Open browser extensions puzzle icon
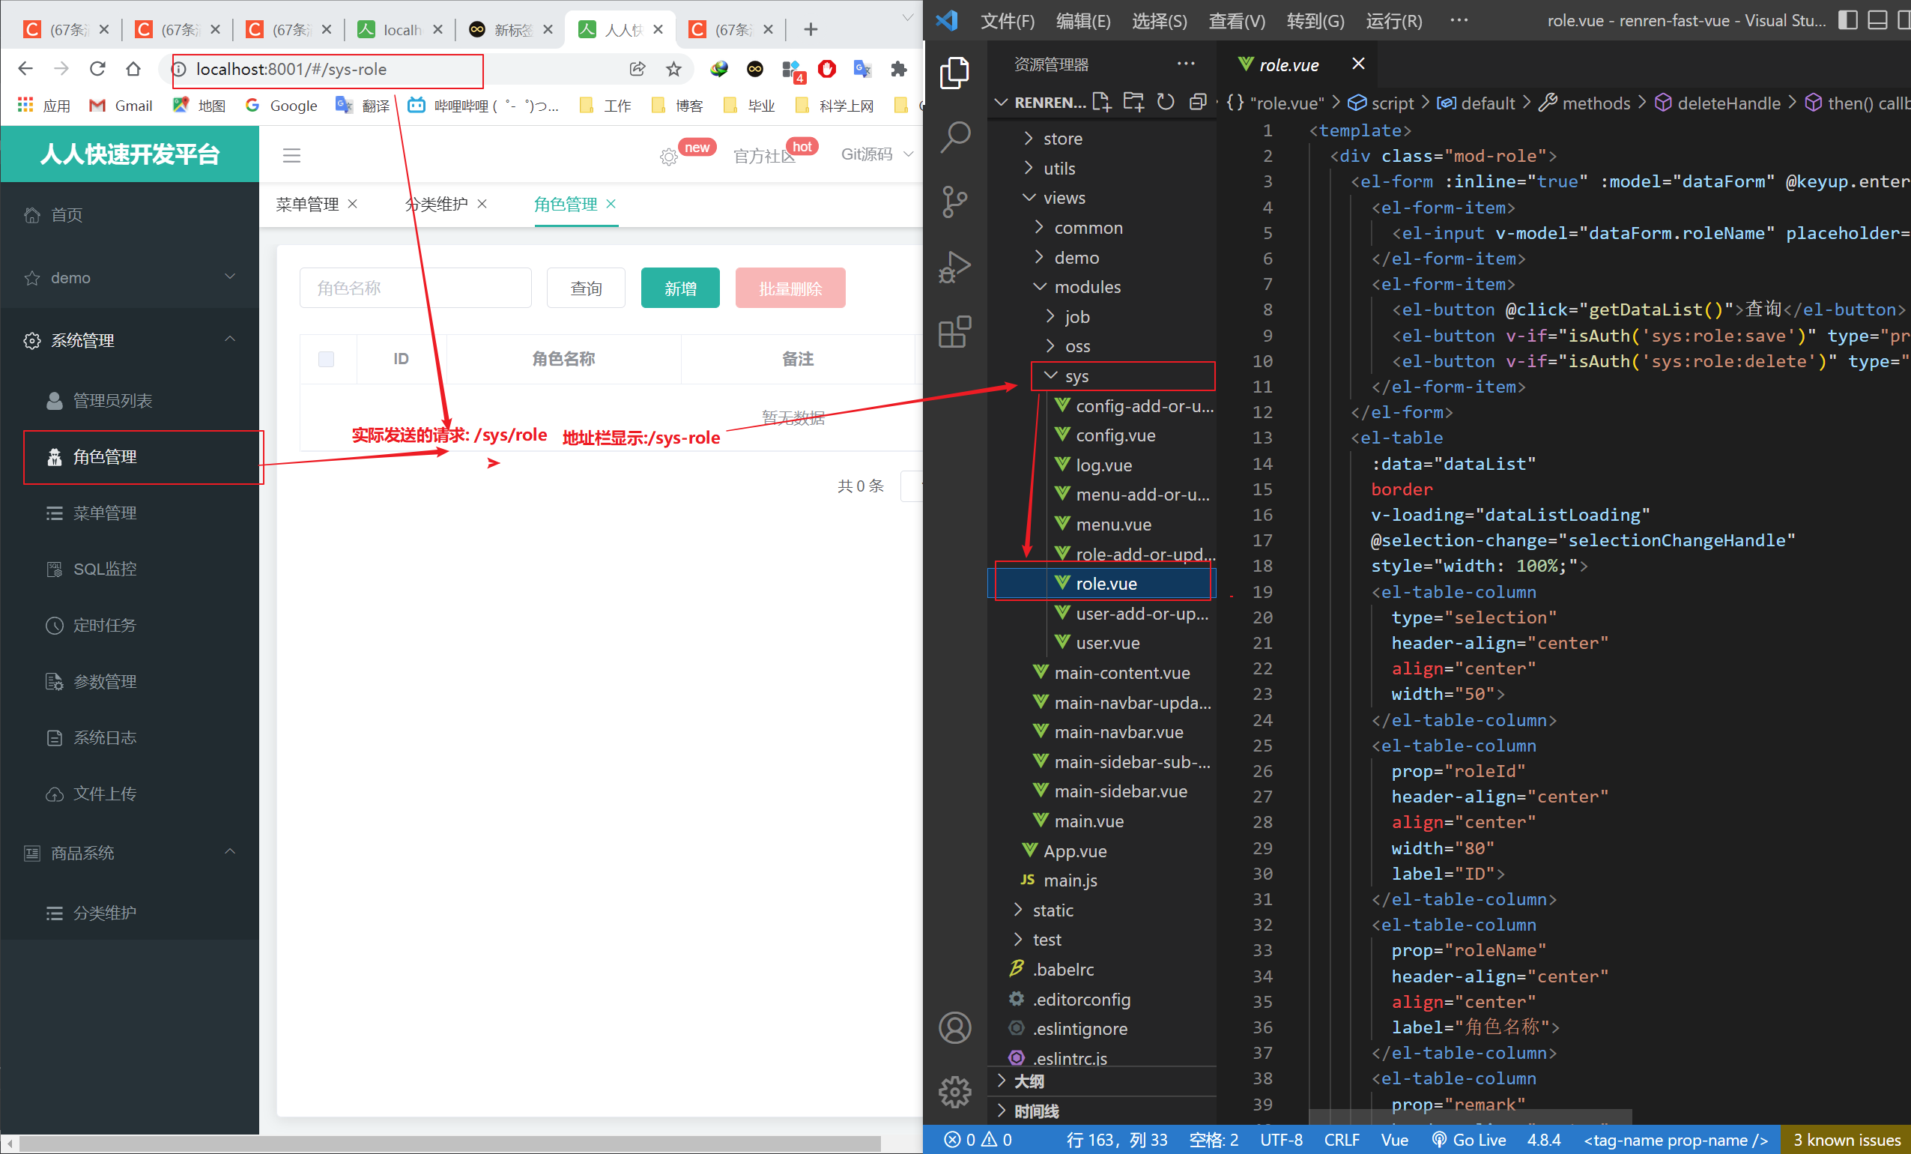 tap(898, 69)
